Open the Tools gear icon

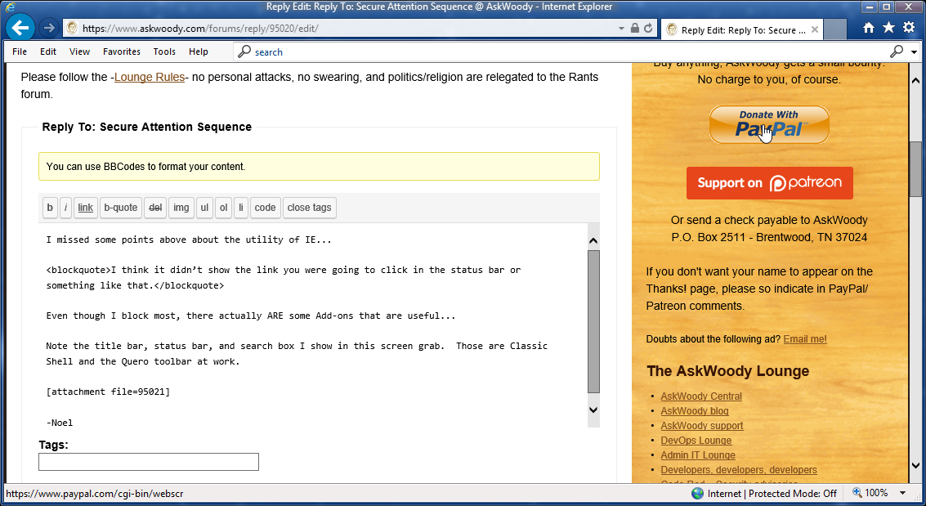pyautogui.click(x=909, y=28)
